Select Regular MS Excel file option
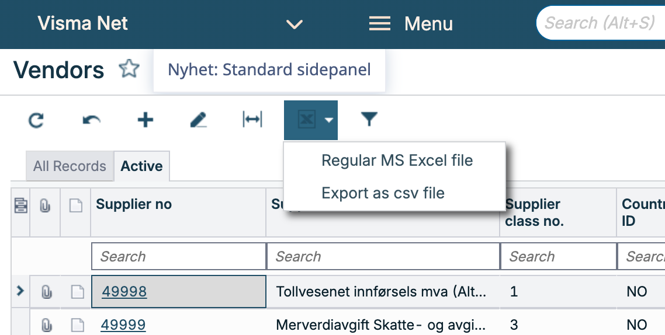The width and height of the screenshot is (665, 335). (397, 160)
